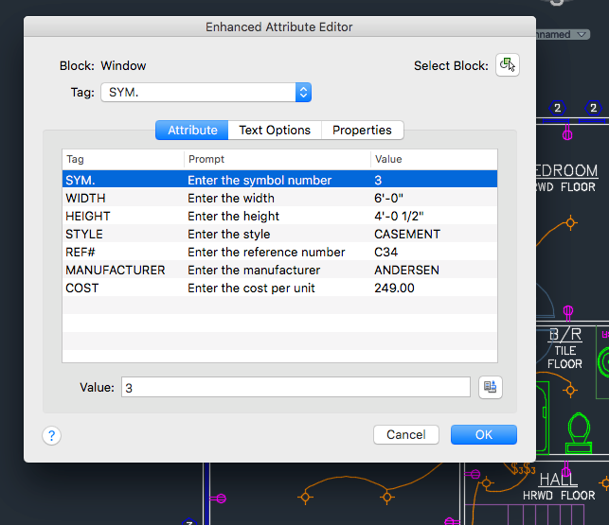This screenshot has height=525, width=609.
Task: Open the insert field icon beside Value
Action: click(x=491, y=387)
